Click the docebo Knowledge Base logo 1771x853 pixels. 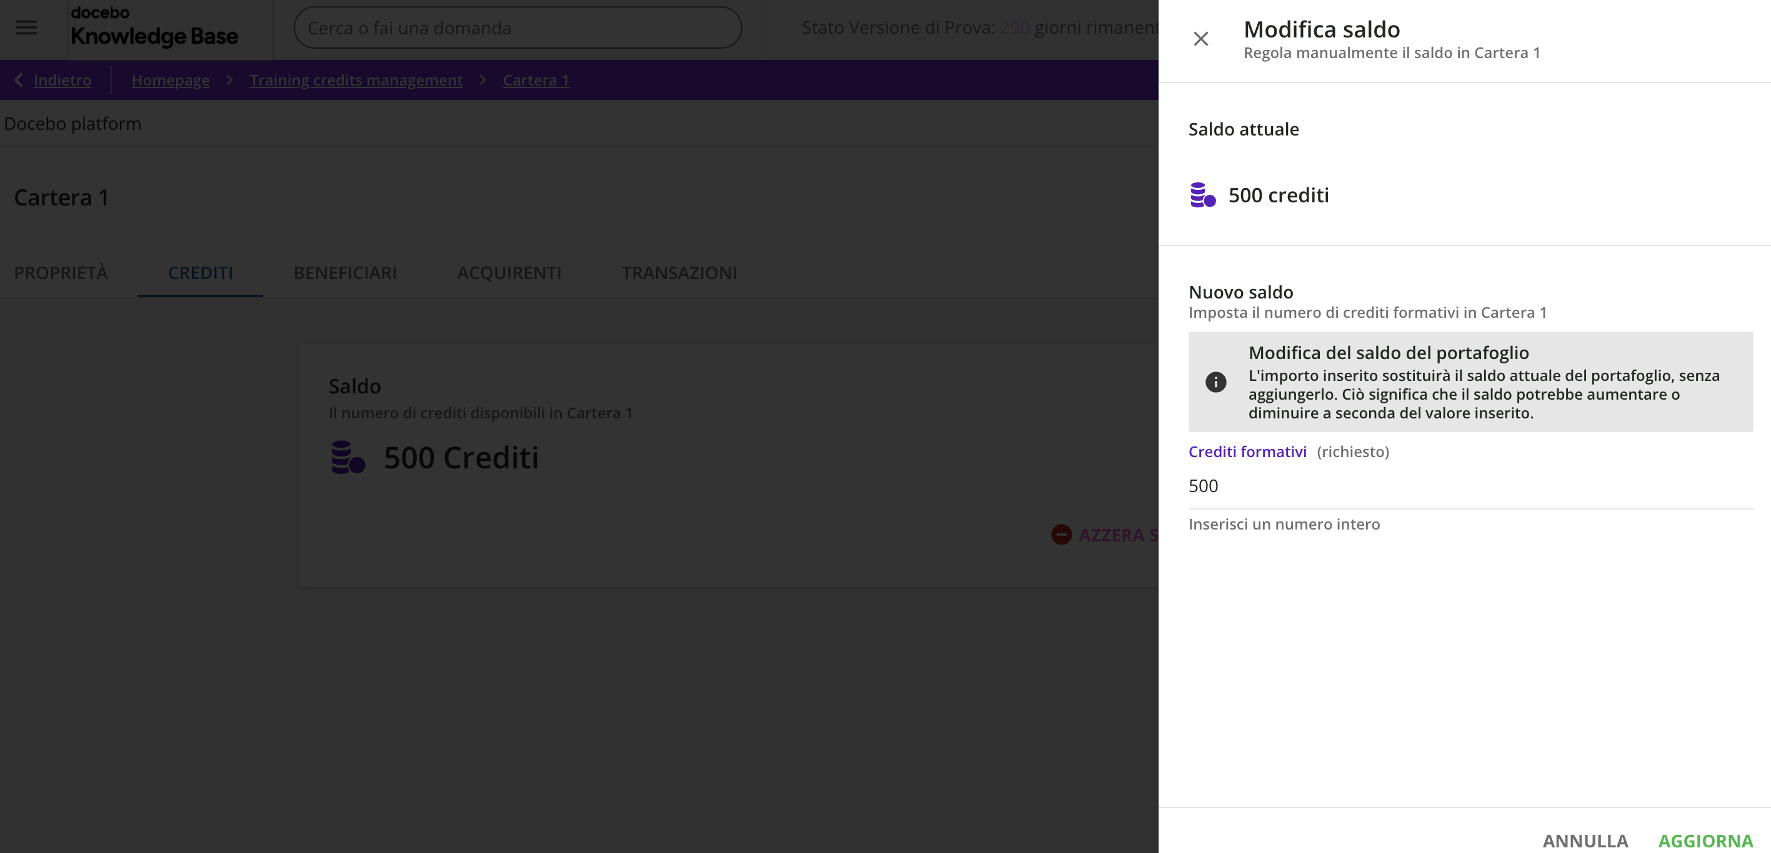154,27
